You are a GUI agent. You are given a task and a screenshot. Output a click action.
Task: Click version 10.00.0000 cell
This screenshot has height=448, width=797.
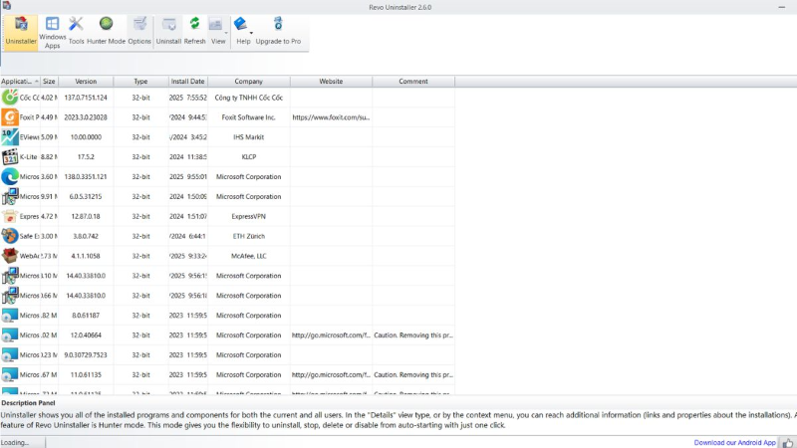(86, 136)
